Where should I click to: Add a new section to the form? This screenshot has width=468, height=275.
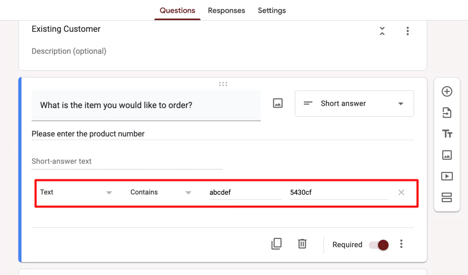coord(447,197)
